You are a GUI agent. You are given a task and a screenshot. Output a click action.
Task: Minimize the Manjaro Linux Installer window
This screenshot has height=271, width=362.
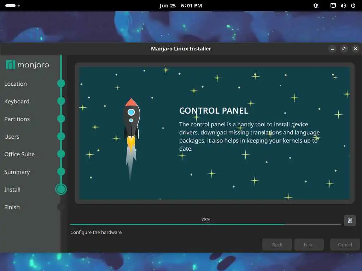point(332,49)
